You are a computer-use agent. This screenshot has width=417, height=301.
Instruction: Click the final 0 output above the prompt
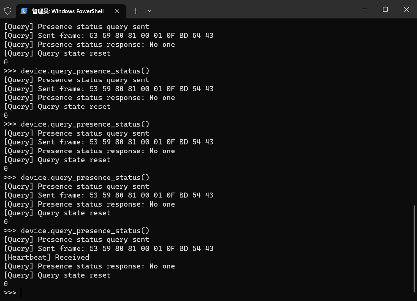point(6,284)
